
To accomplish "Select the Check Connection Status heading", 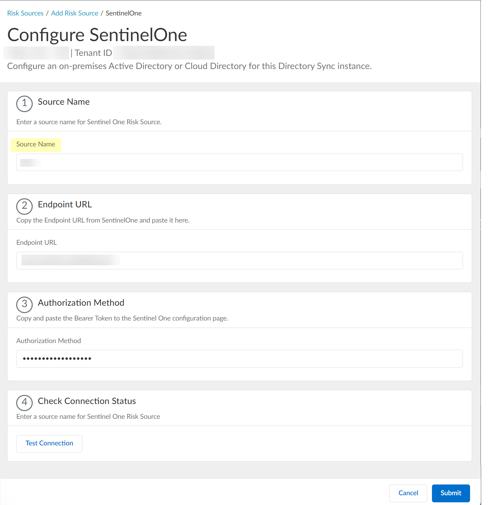I will pos(87,401).
